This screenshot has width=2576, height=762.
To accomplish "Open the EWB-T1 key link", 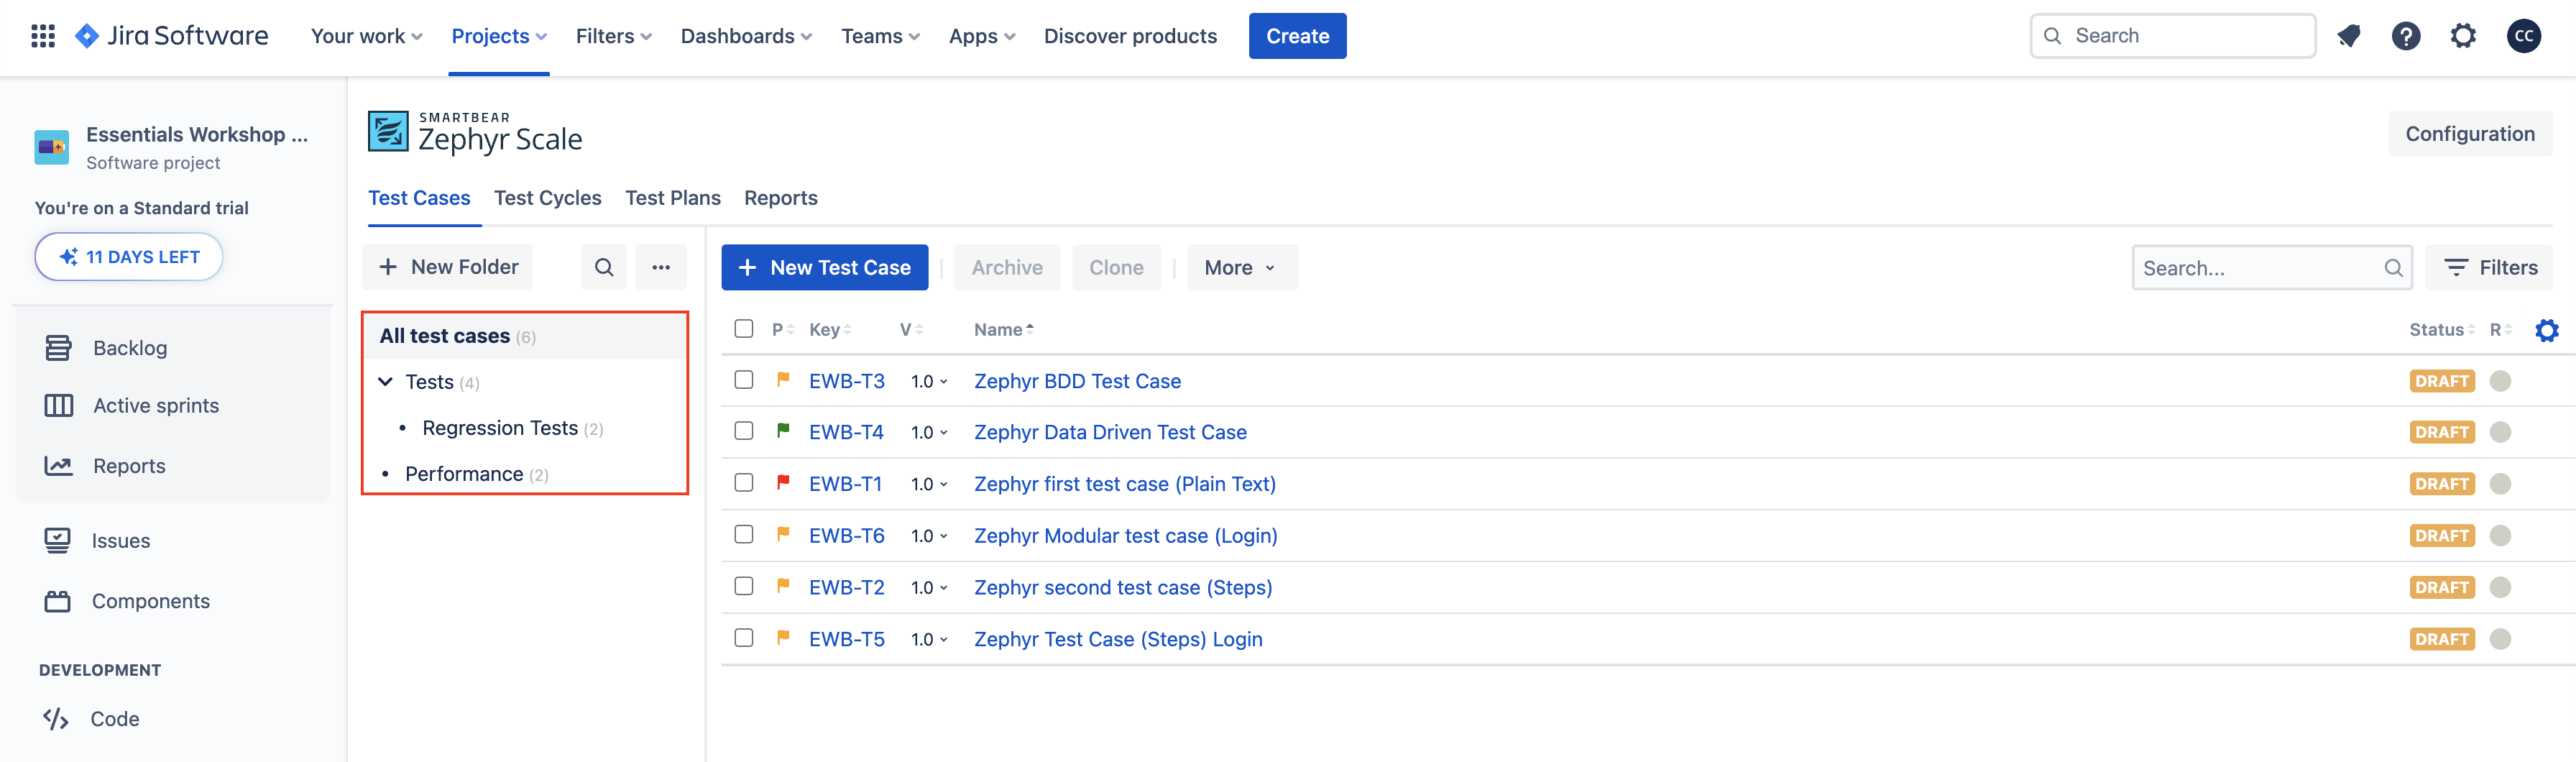I will click(x=845, y=484).
